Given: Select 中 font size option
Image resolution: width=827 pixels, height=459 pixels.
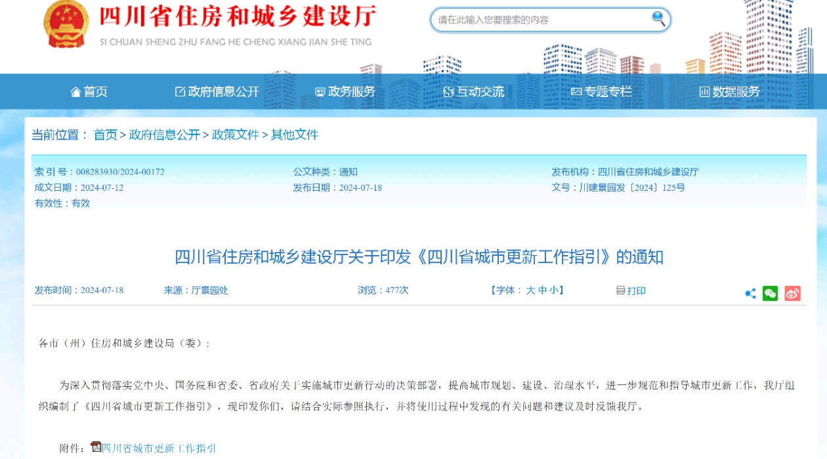Looking at the screenshot, I should click(542, 290).
